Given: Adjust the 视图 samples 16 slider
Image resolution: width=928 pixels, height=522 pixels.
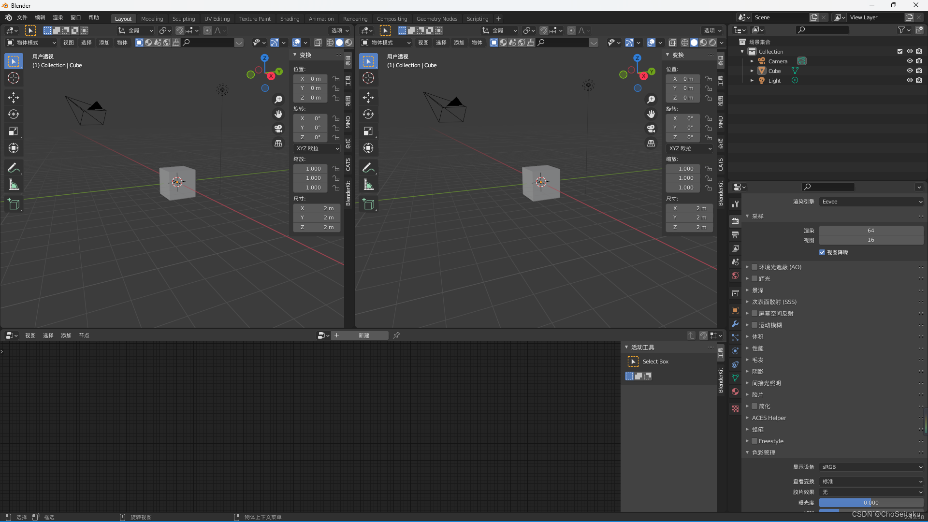Looking at the screenshot, I should click(871, 240).
